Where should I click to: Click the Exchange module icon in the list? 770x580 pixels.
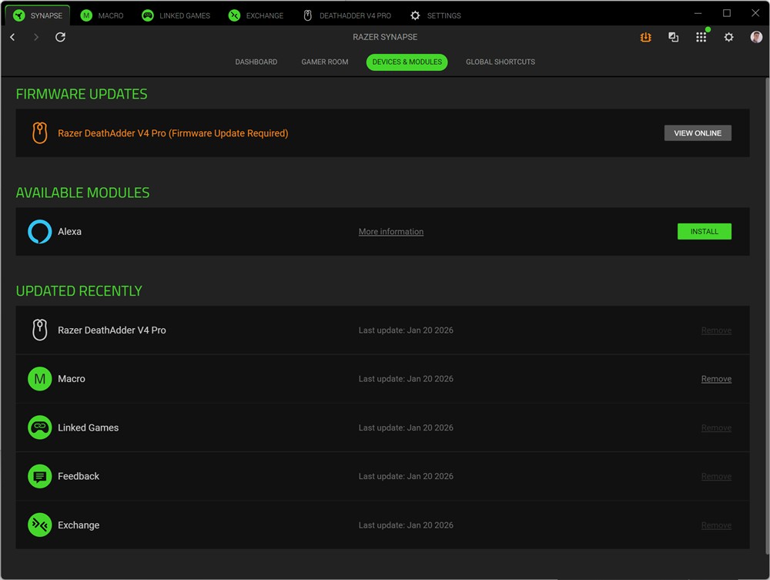click(40, 525)
